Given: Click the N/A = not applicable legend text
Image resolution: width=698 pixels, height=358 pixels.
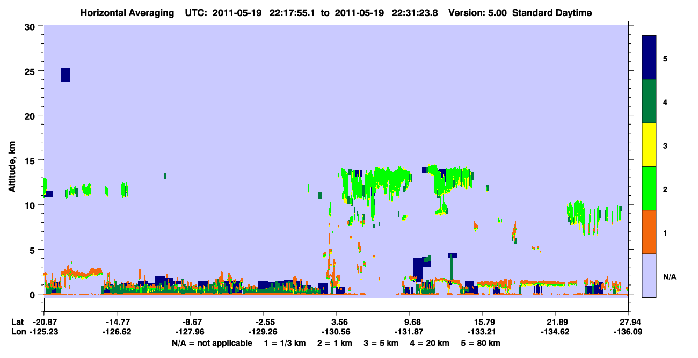Looking at the screenshot, I should coord(212,343).
